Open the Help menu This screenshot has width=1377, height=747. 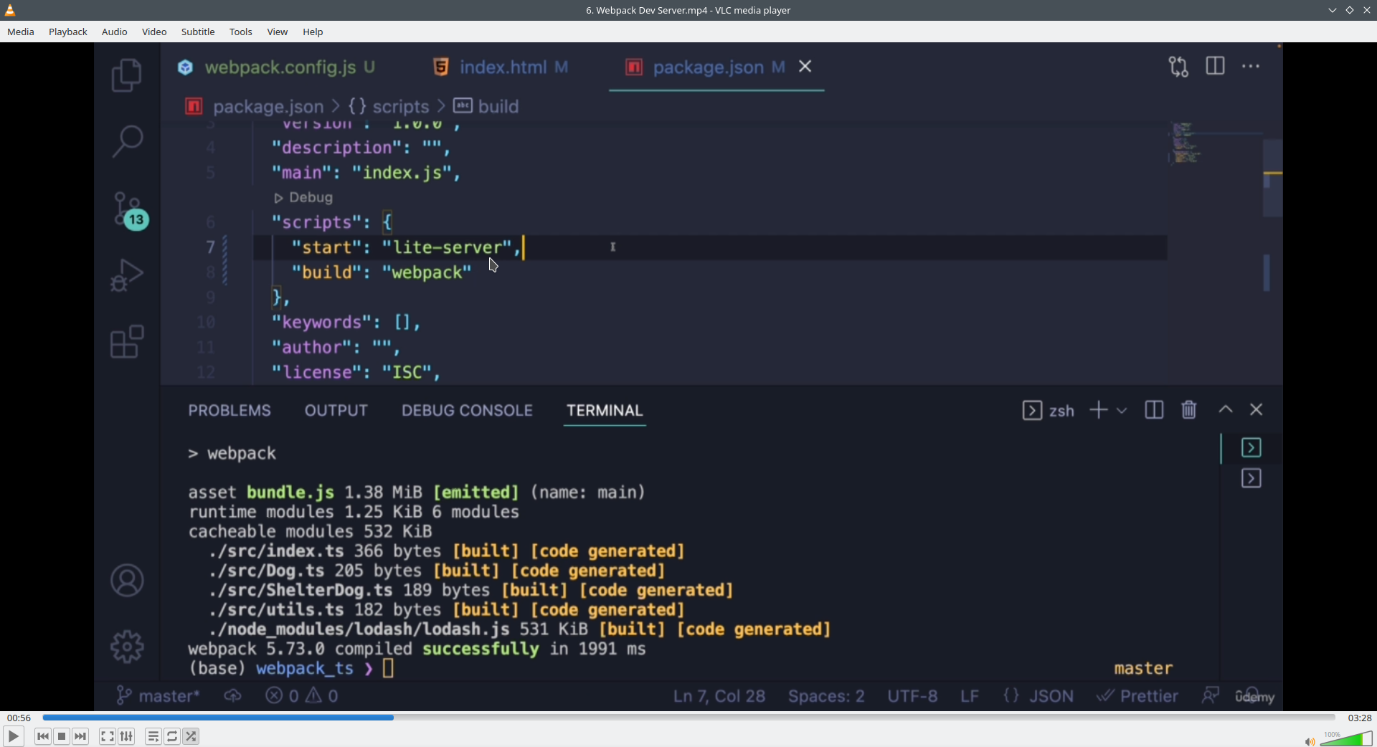pos(313,32)
